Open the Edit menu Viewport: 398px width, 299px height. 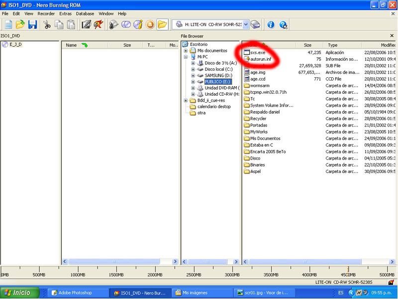pos(16,14)
